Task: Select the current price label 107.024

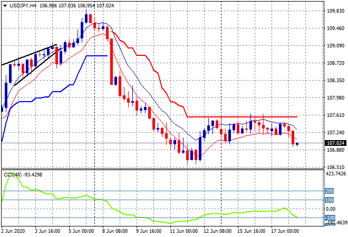Action: pyautogui.click(x=335, y=143)
